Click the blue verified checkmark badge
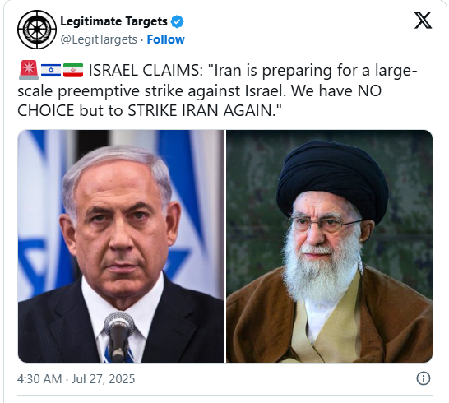The height and width of the screenshot is (403, 449). click(x=178, y=21)
